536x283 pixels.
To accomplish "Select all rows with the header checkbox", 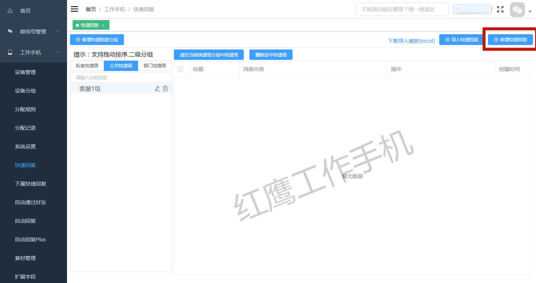I will tap(181, 69).
